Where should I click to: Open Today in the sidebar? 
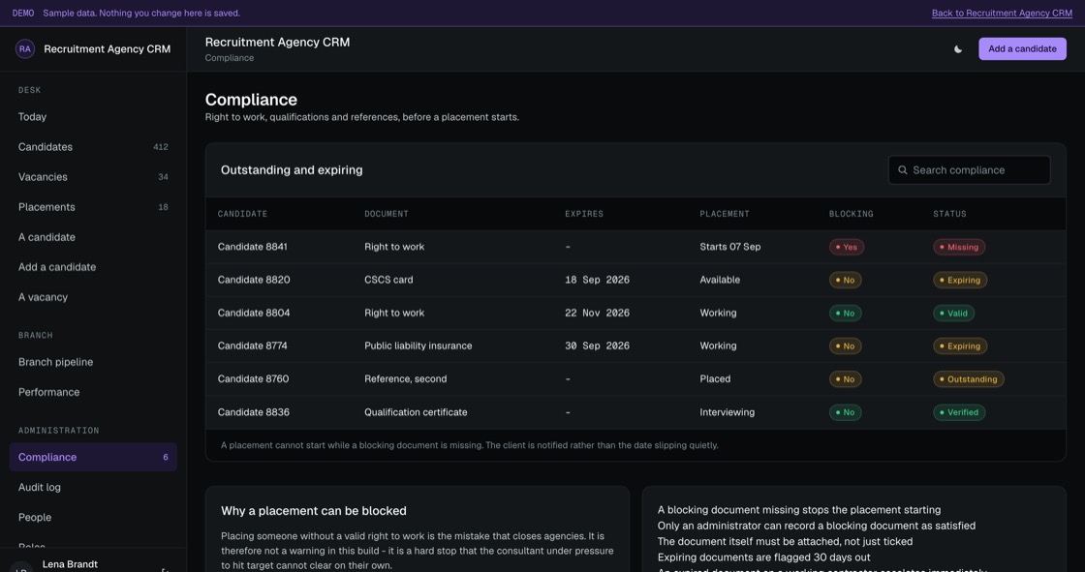[93, 117]
